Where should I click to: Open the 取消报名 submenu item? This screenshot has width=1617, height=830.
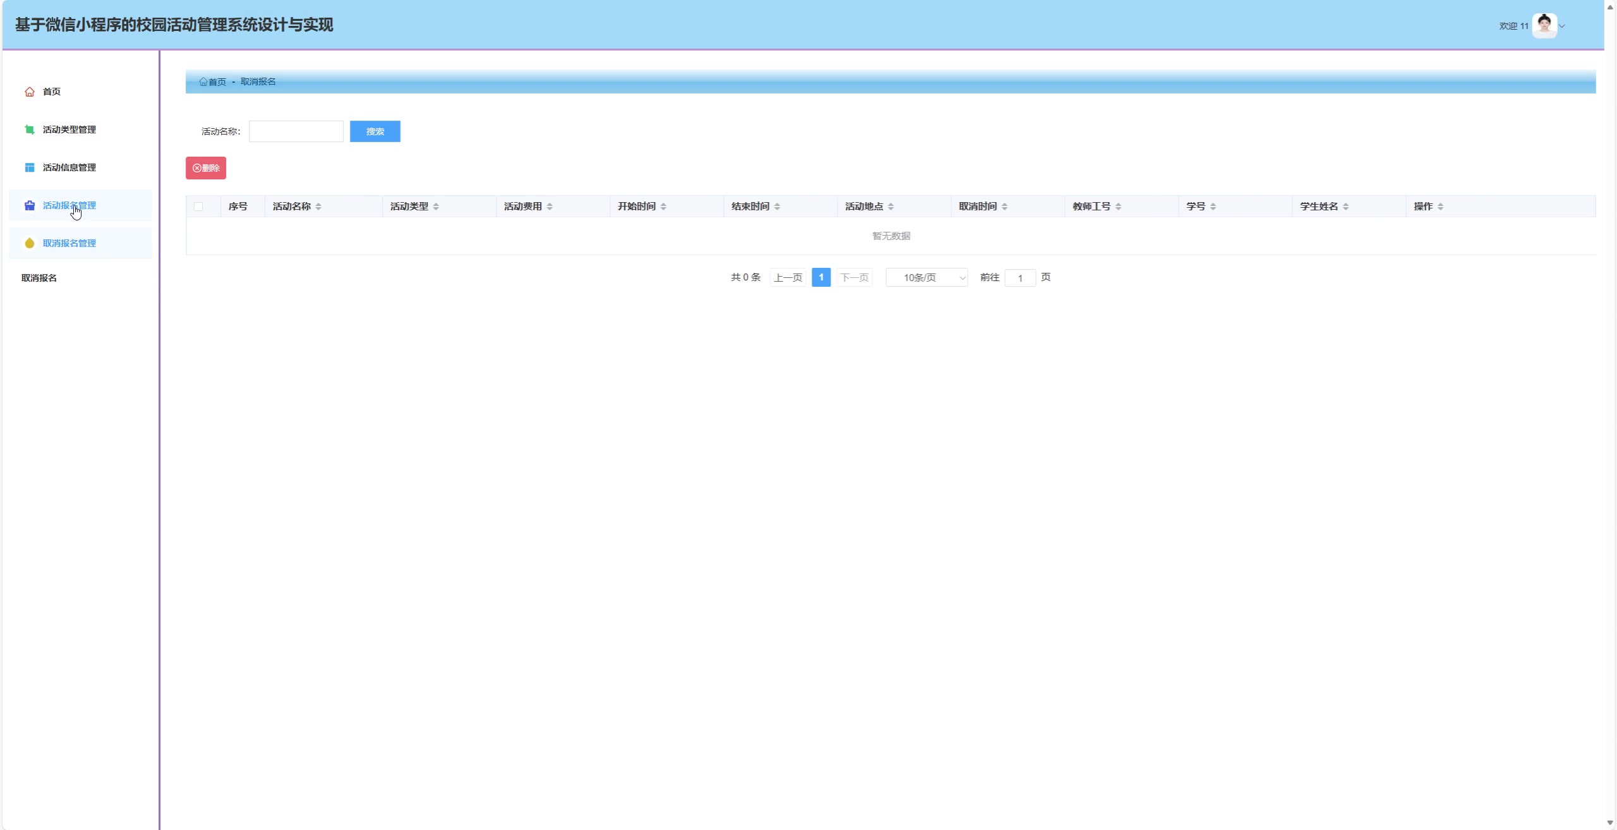click(39, 278)
